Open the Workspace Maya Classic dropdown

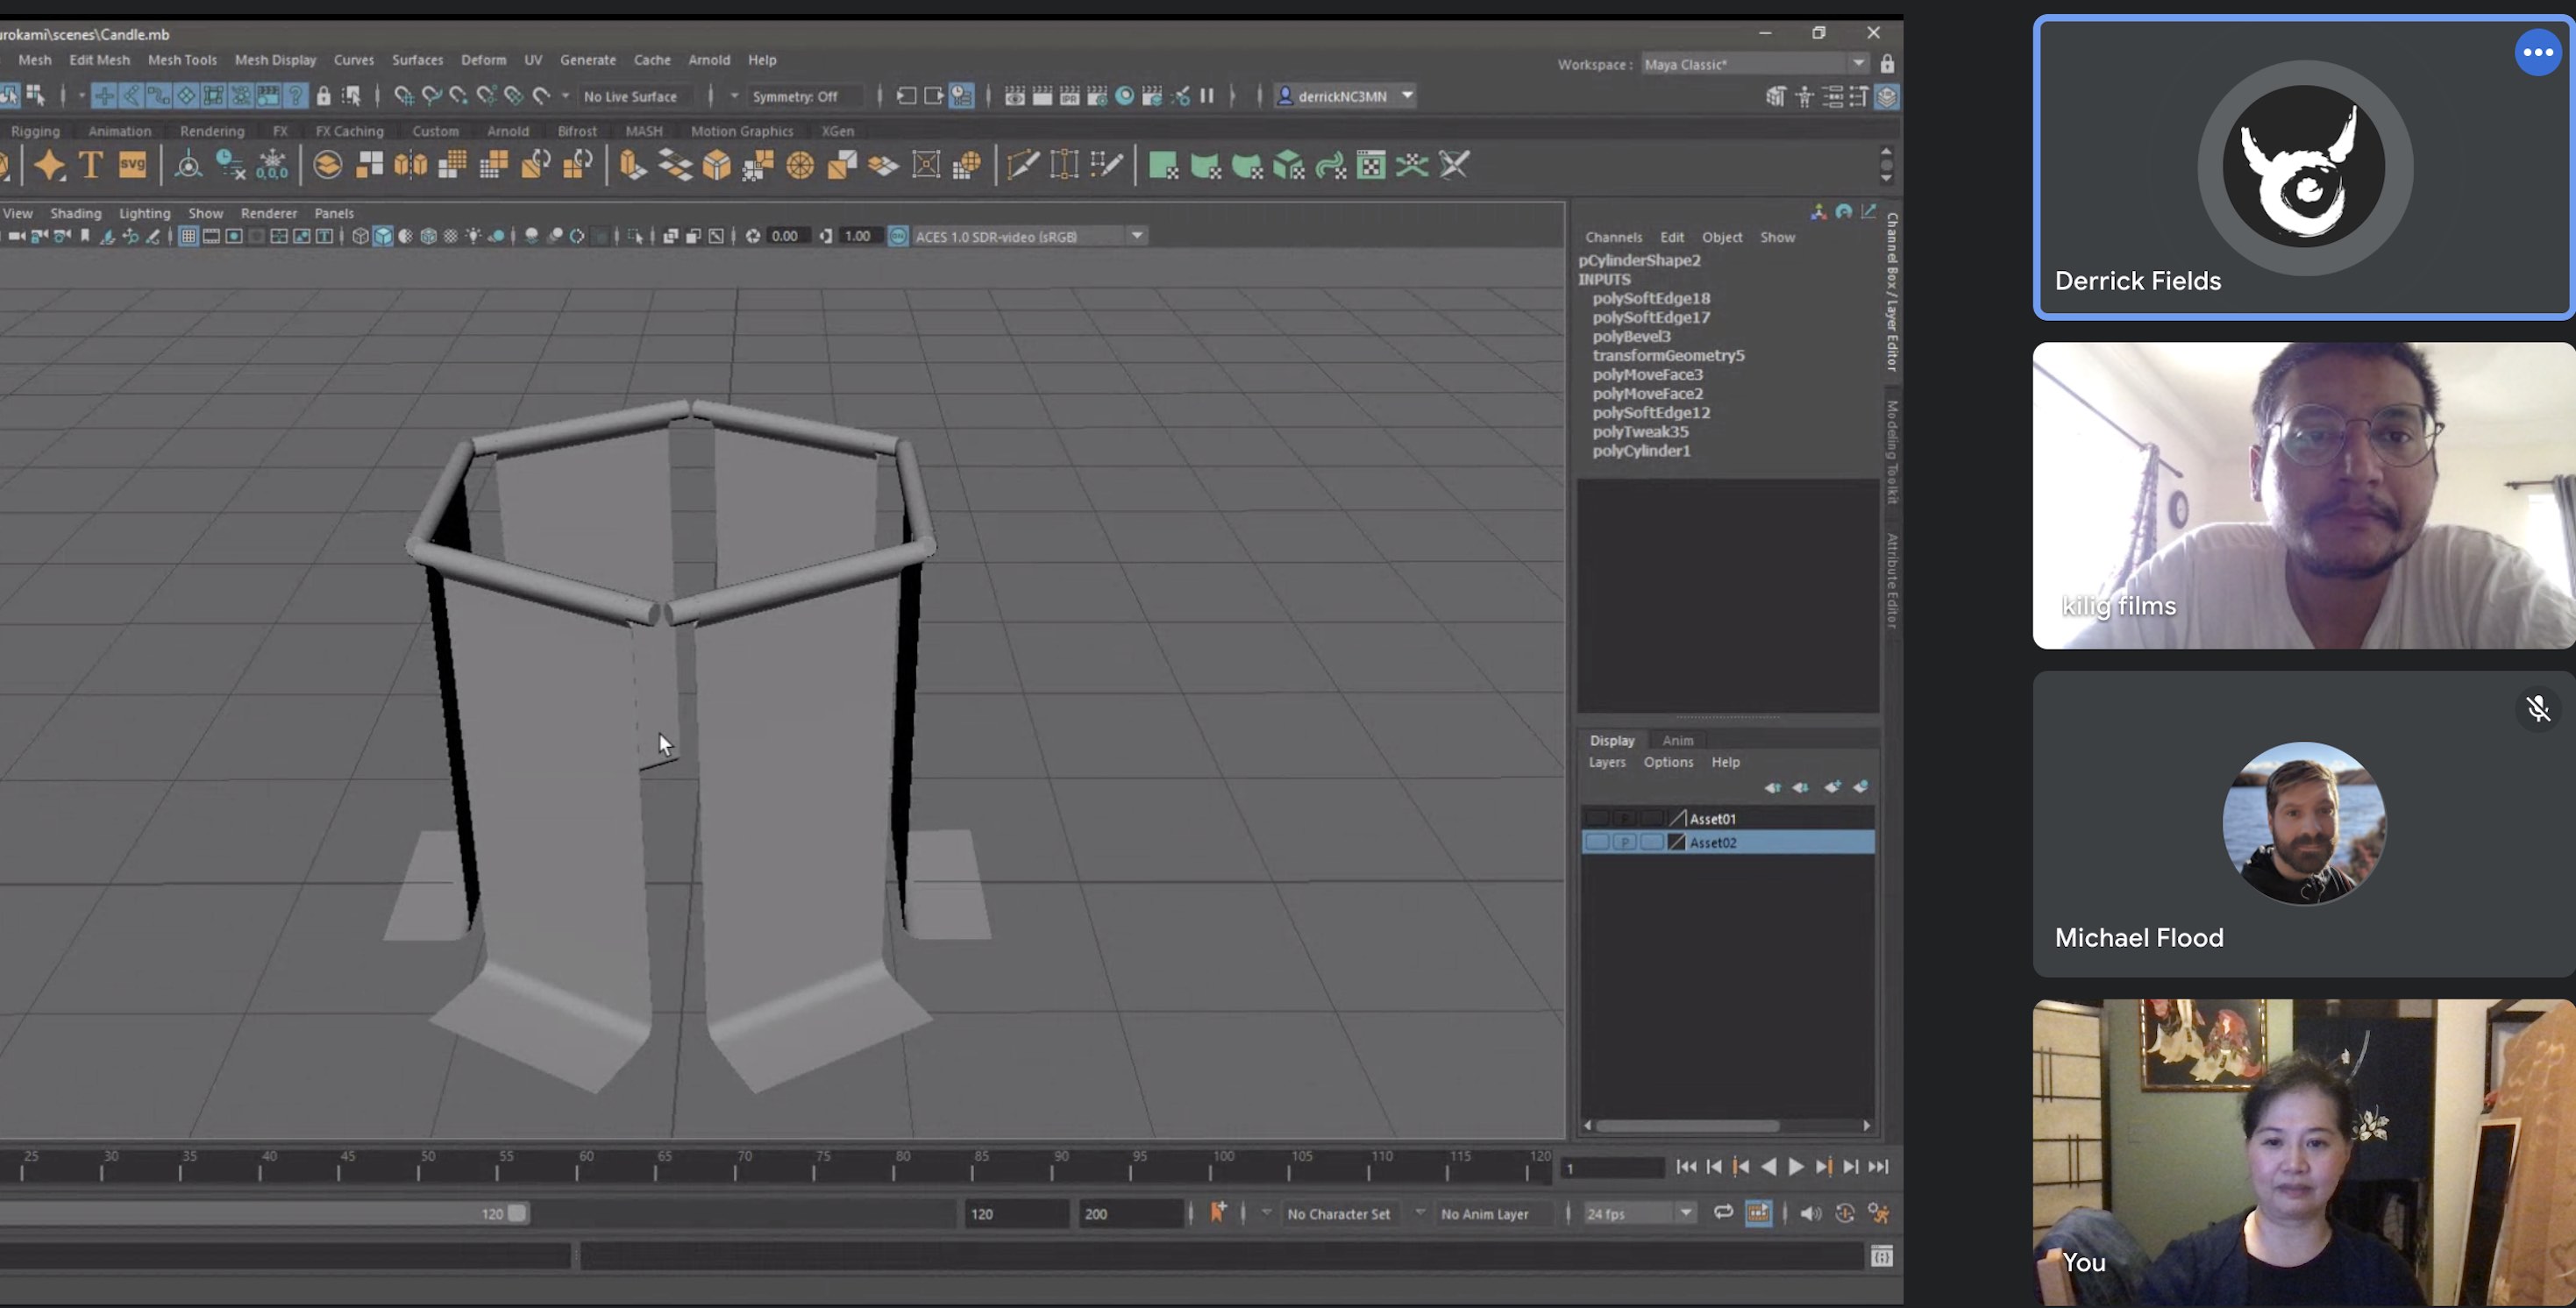[x=1858, y=64]
